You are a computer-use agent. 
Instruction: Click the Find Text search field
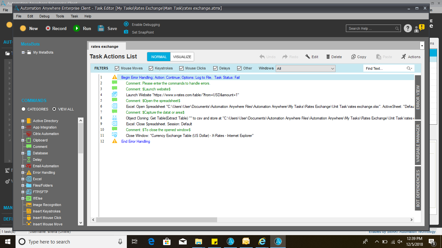click(x=384, y=68)
